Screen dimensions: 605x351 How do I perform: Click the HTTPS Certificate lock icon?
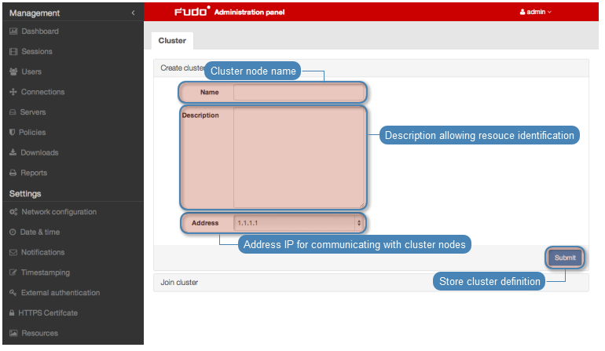(12, 313)
